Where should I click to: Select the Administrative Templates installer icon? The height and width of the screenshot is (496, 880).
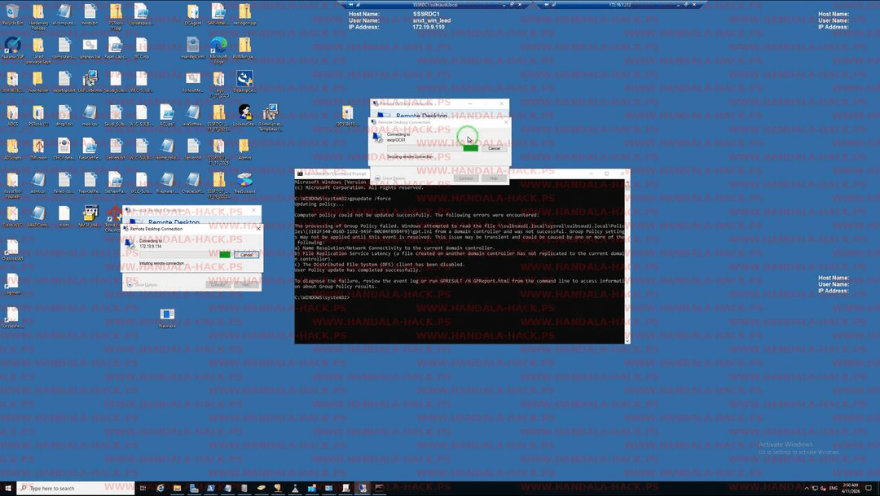point(271,116)
